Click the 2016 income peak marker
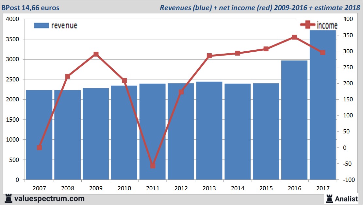Screen dimensions: 363x205 [x=294, y=37]
